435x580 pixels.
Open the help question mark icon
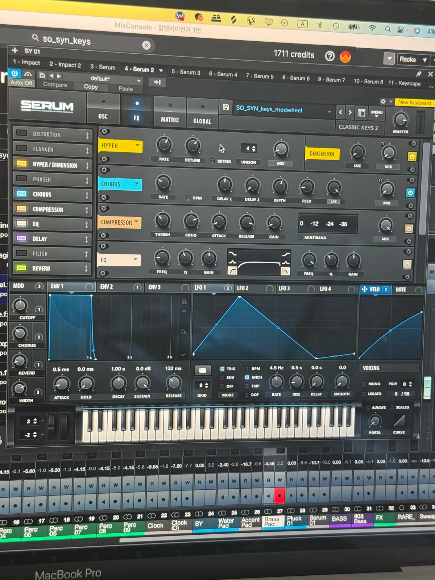(x=330, y=56)
